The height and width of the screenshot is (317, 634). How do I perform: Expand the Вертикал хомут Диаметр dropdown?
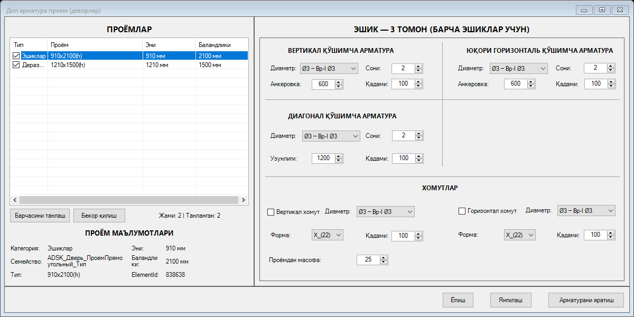point(385,211)
